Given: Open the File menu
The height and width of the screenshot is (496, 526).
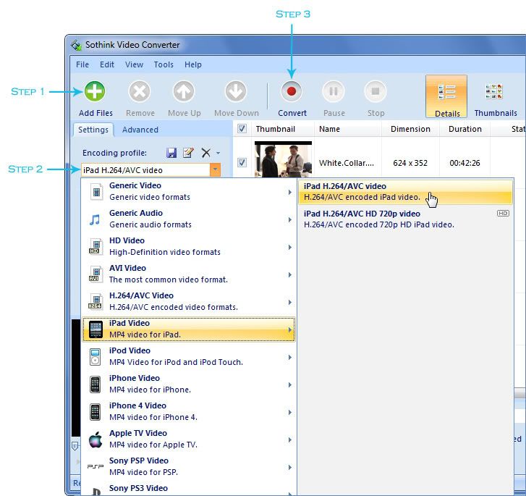Looking at the screenshot, I should point(82,64).
